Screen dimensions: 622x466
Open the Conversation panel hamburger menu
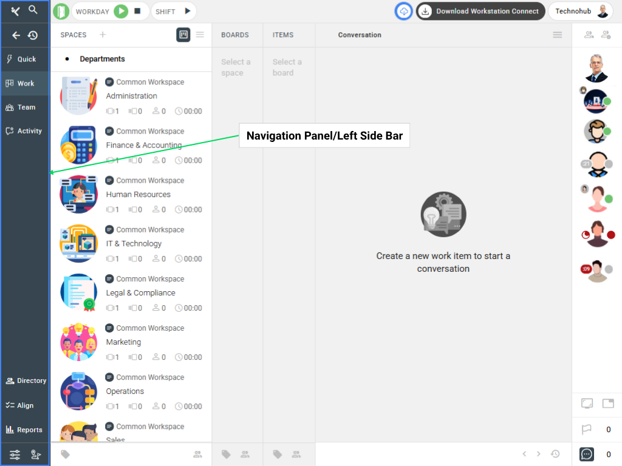[x=557, y=35]
